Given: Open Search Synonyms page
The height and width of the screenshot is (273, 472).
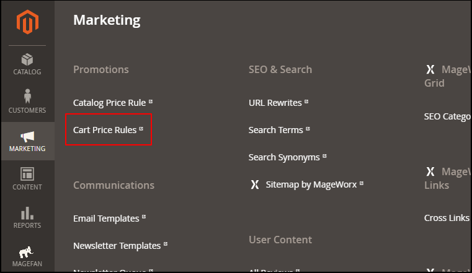Looking at the screenshot, I should tap(284, 157).
